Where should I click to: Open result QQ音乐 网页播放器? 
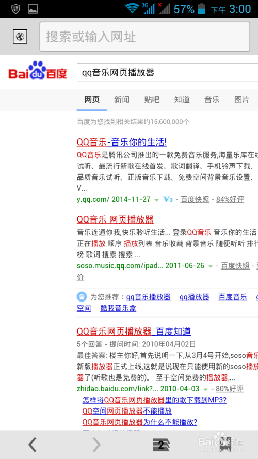(x=115, y=219)
